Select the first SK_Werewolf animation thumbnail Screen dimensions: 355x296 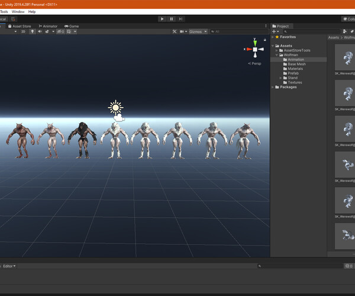345,57
